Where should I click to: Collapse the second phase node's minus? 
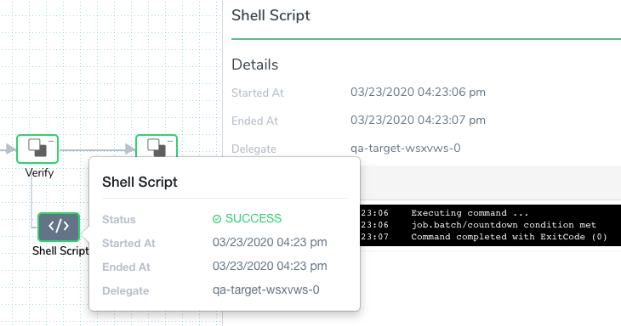(170, 141)
